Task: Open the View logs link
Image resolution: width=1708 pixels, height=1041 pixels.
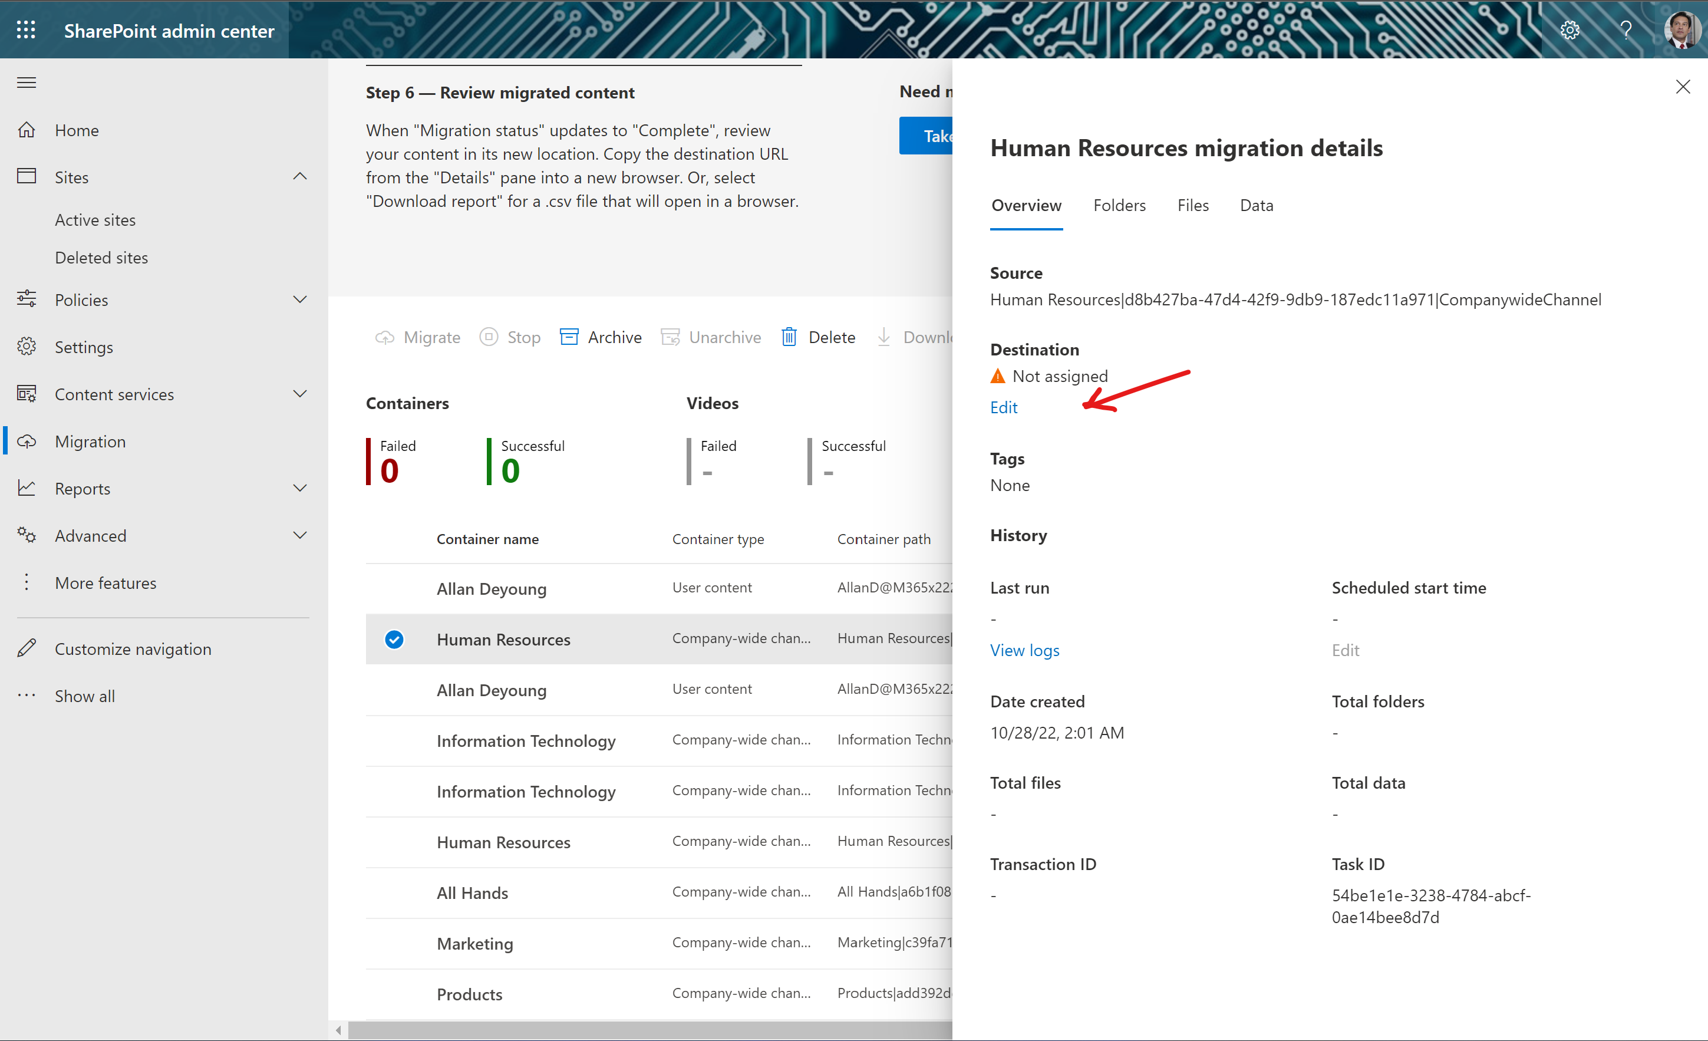Action: (1024, 650)
